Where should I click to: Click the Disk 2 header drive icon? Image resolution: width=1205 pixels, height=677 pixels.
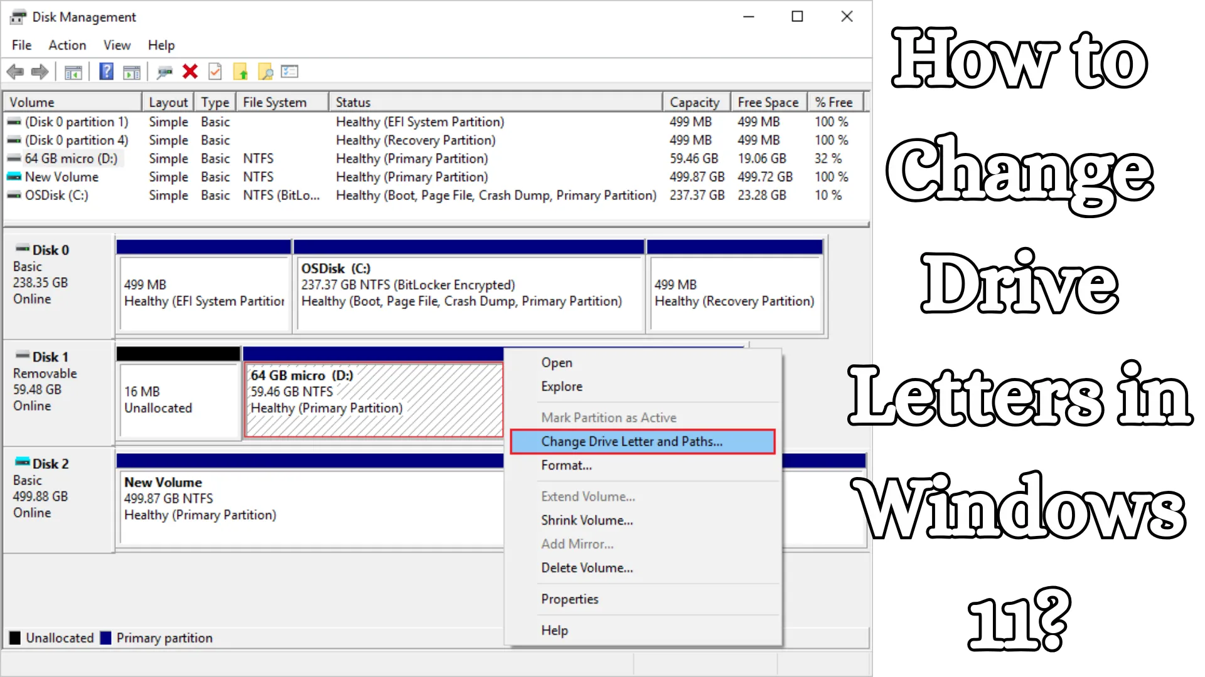(x=23, y=462)
